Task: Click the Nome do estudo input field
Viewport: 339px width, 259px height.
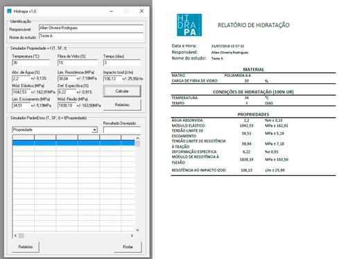Action: [x=91, y=36]
